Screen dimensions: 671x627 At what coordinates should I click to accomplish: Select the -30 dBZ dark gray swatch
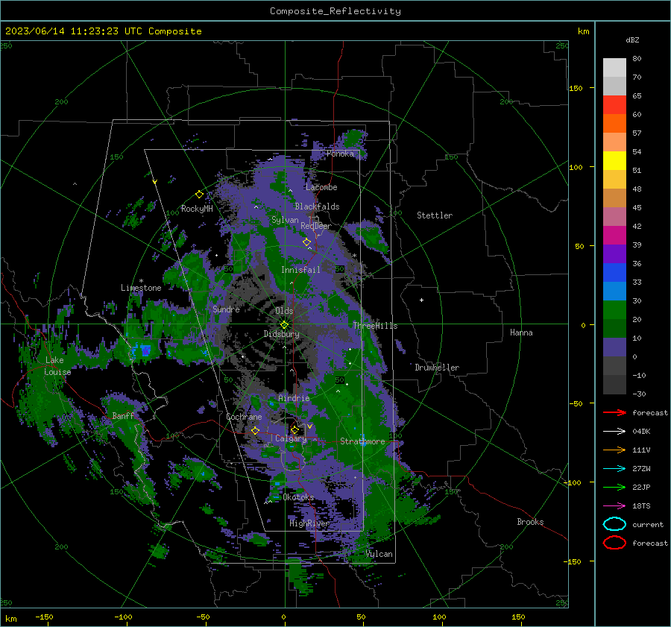tap(614, 385)
